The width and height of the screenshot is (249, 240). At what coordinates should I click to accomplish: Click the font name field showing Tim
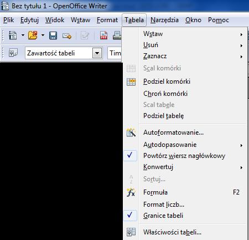tap(115, 53)
